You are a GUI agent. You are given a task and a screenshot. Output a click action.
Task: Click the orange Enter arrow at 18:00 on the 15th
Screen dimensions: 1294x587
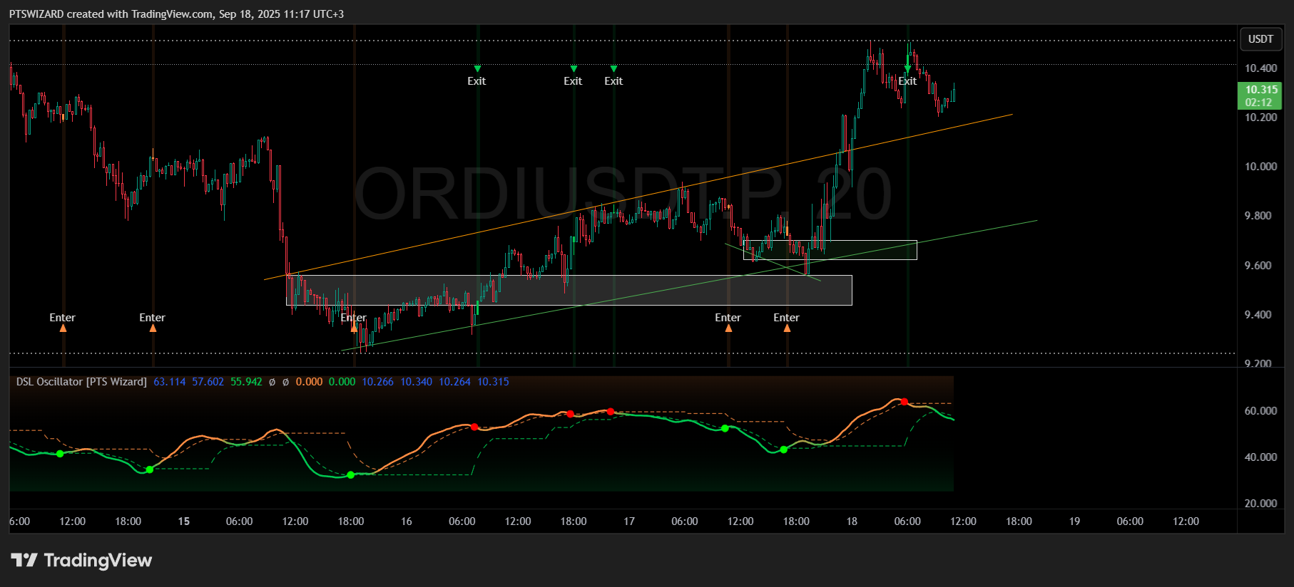354,328
